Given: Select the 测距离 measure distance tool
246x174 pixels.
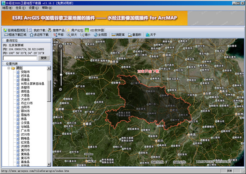Looking at the screenshot, I should [x=118, y=35].
